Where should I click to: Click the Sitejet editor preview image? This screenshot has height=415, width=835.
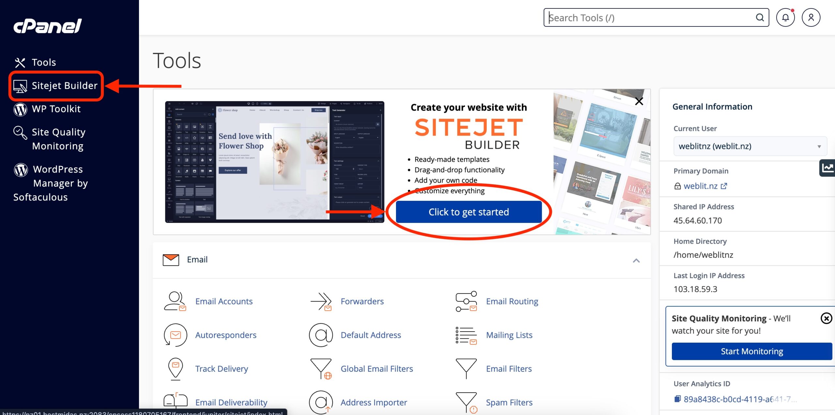[x=275, y=162]
